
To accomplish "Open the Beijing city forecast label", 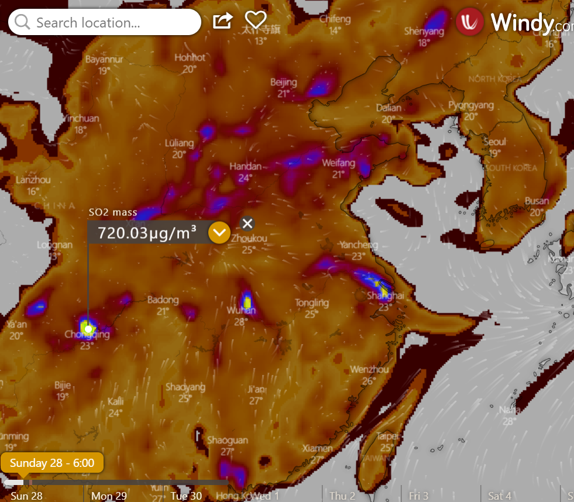I will [284, 82].
